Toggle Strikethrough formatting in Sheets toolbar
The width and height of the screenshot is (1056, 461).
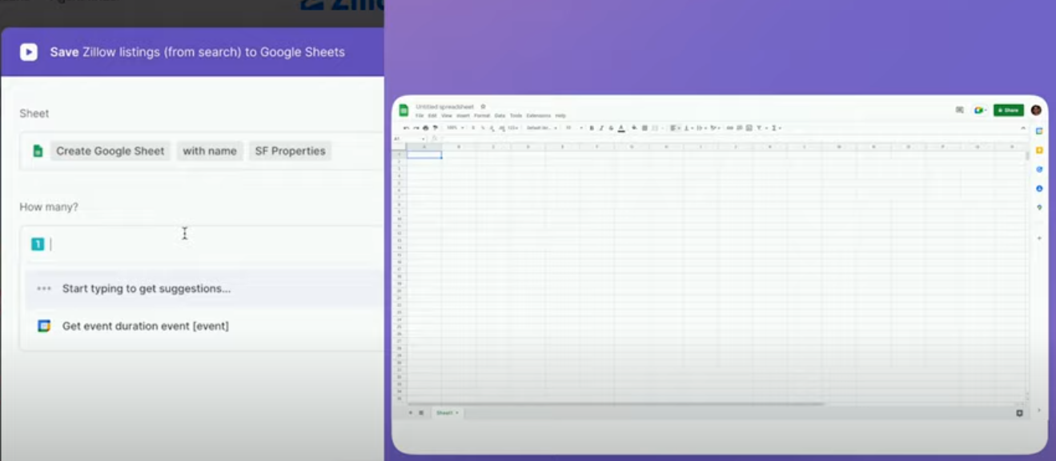[611, 128]
